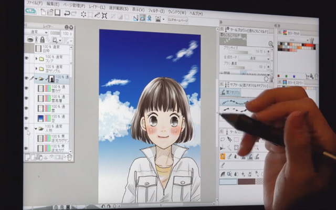
Task: Click the New document icon
Action: 43,12
